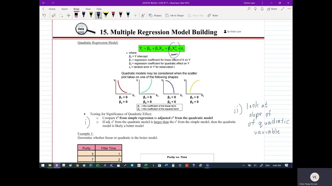The width and height of the screenshot is (332, 186).
Task: Click the 'Purity vs. Time' chart title
Action: 177,157
